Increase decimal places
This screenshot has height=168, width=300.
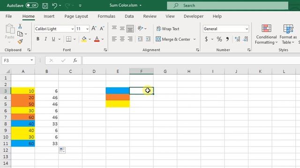tap(238, 39)
